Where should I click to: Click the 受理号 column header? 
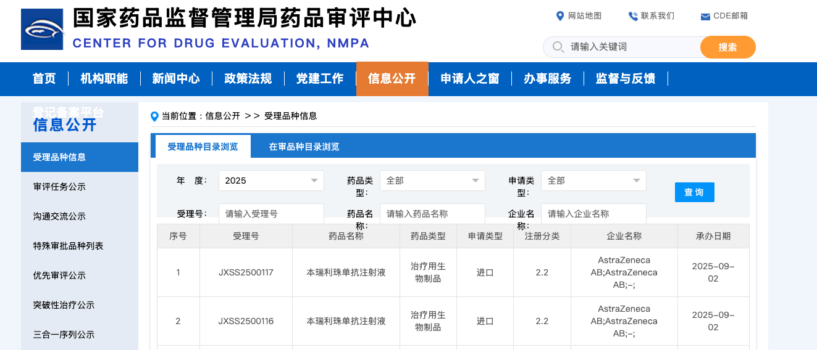pyautogui.click(x=246, y=236)
